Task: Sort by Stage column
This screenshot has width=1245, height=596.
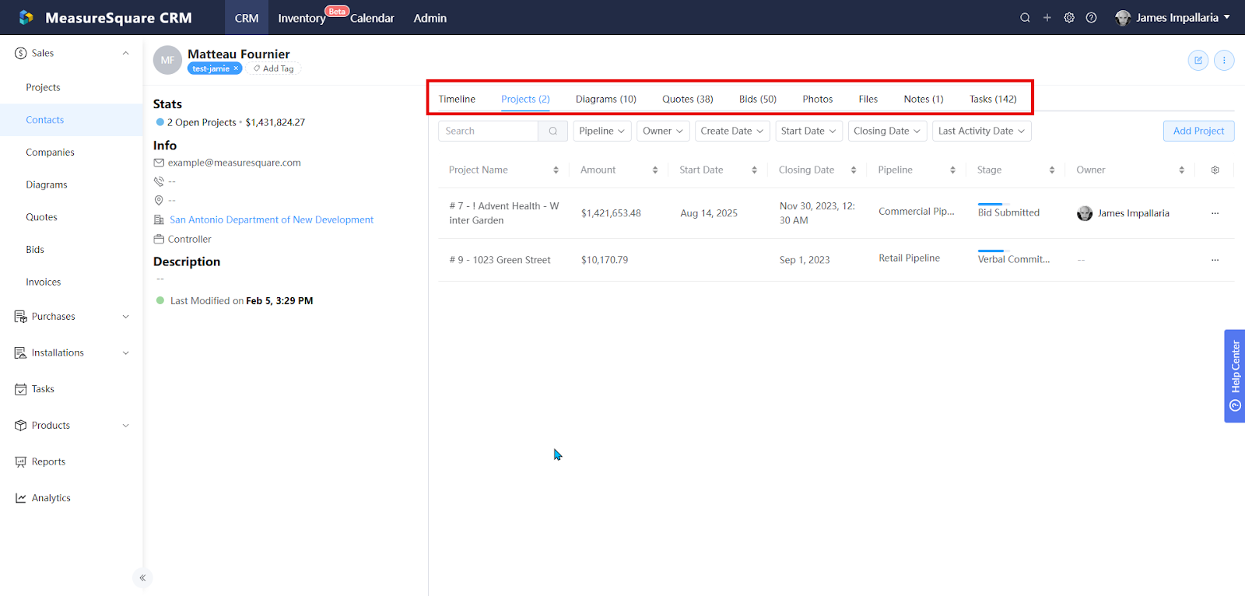Action: pyautogui.click(x=1052, y=170)
